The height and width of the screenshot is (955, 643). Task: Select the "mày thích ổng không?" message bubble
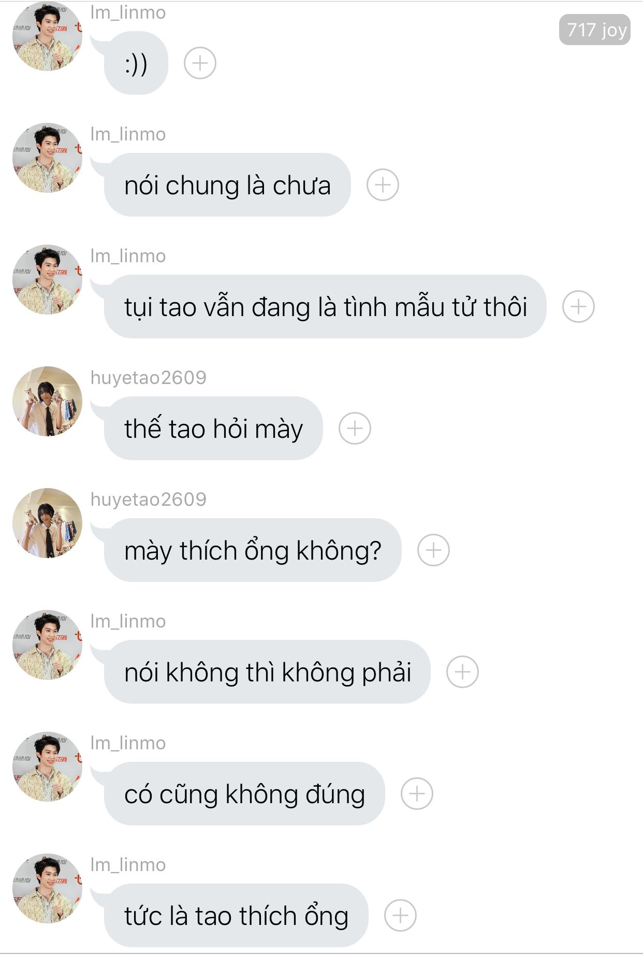253,550
